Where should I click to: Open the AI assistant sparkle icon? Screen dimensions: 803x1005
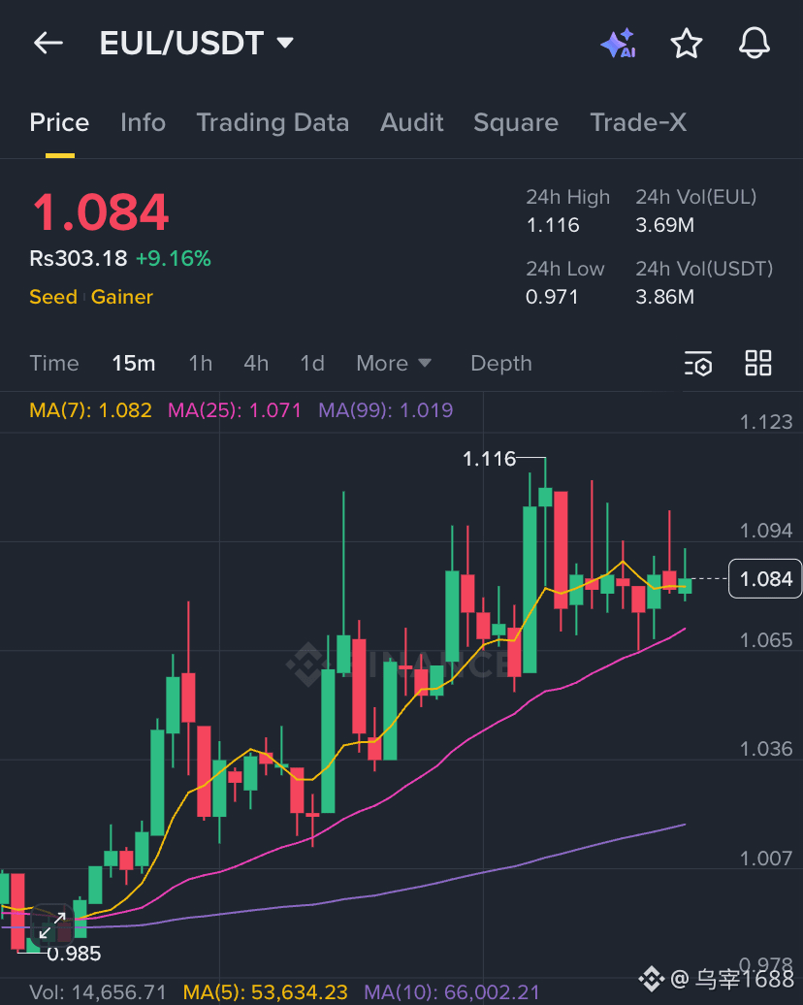coord(619,44)
